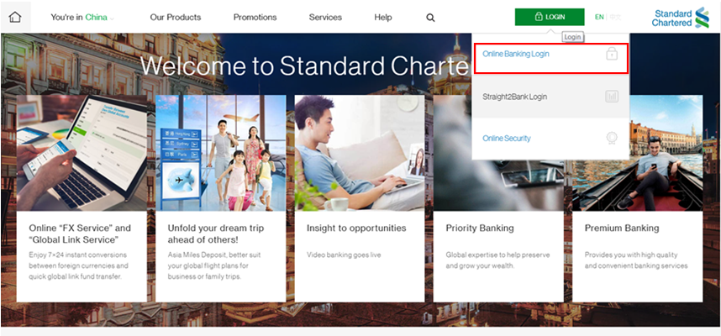Click the Welcome to Standard Chartered heading

pyautogui.click(x=306, y=66)
